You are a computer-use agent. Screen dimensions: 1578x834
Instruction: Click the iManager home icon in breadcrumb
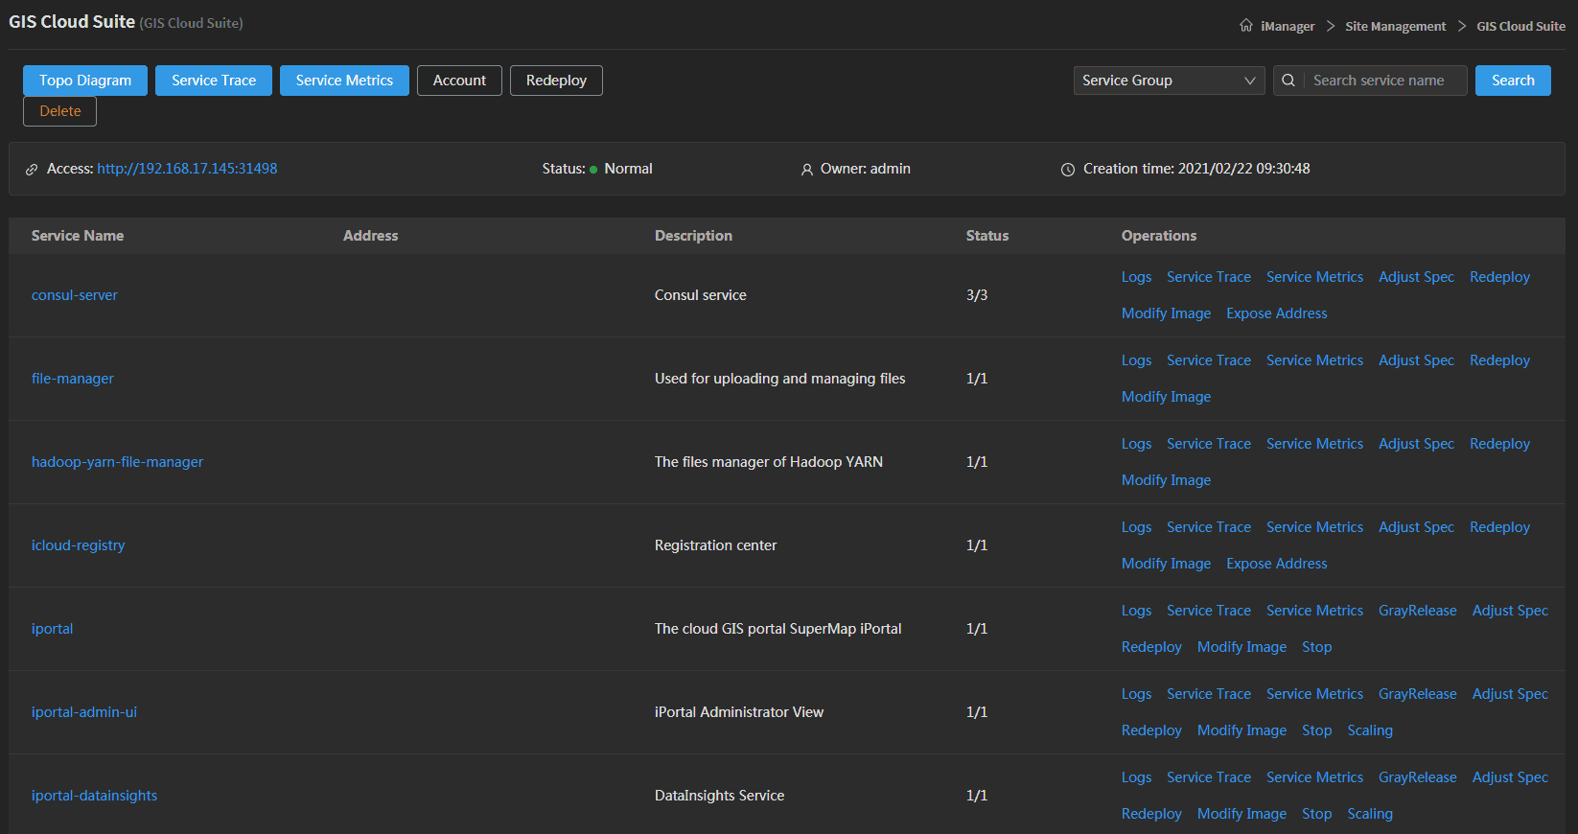pos(1245,26)
